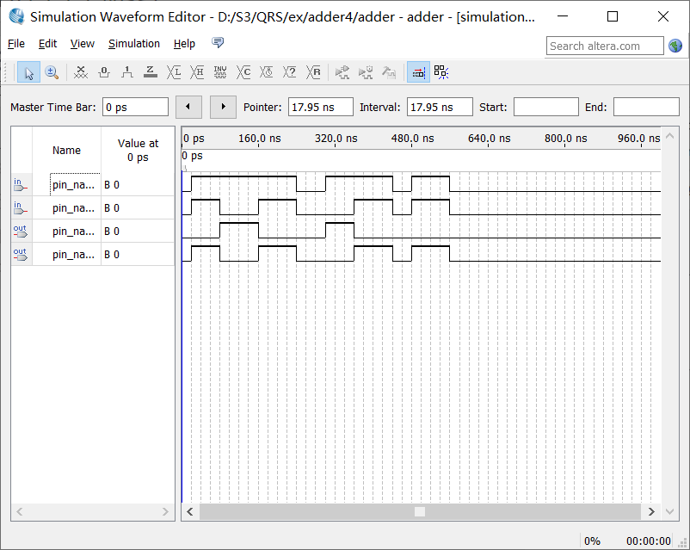The height and width of the screenshot is (550, 690).
Task: Click the Search altera.com field
Action: [x=605, y=46]
